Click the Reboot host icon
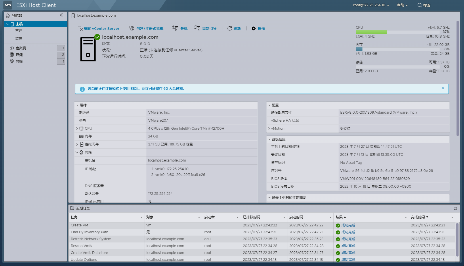 pos(197,28)
